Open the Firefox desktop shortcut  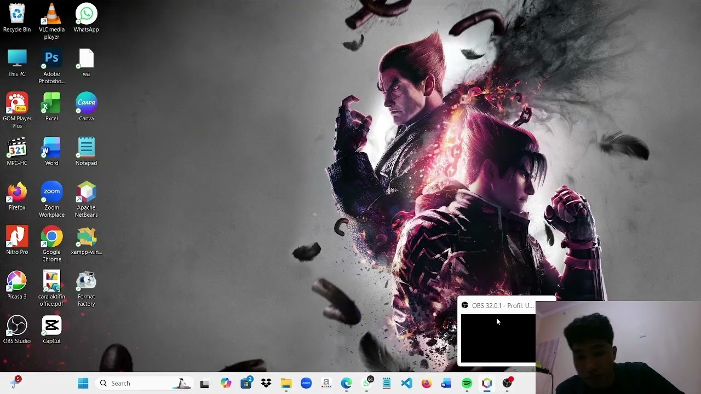[x=17, y=196]
